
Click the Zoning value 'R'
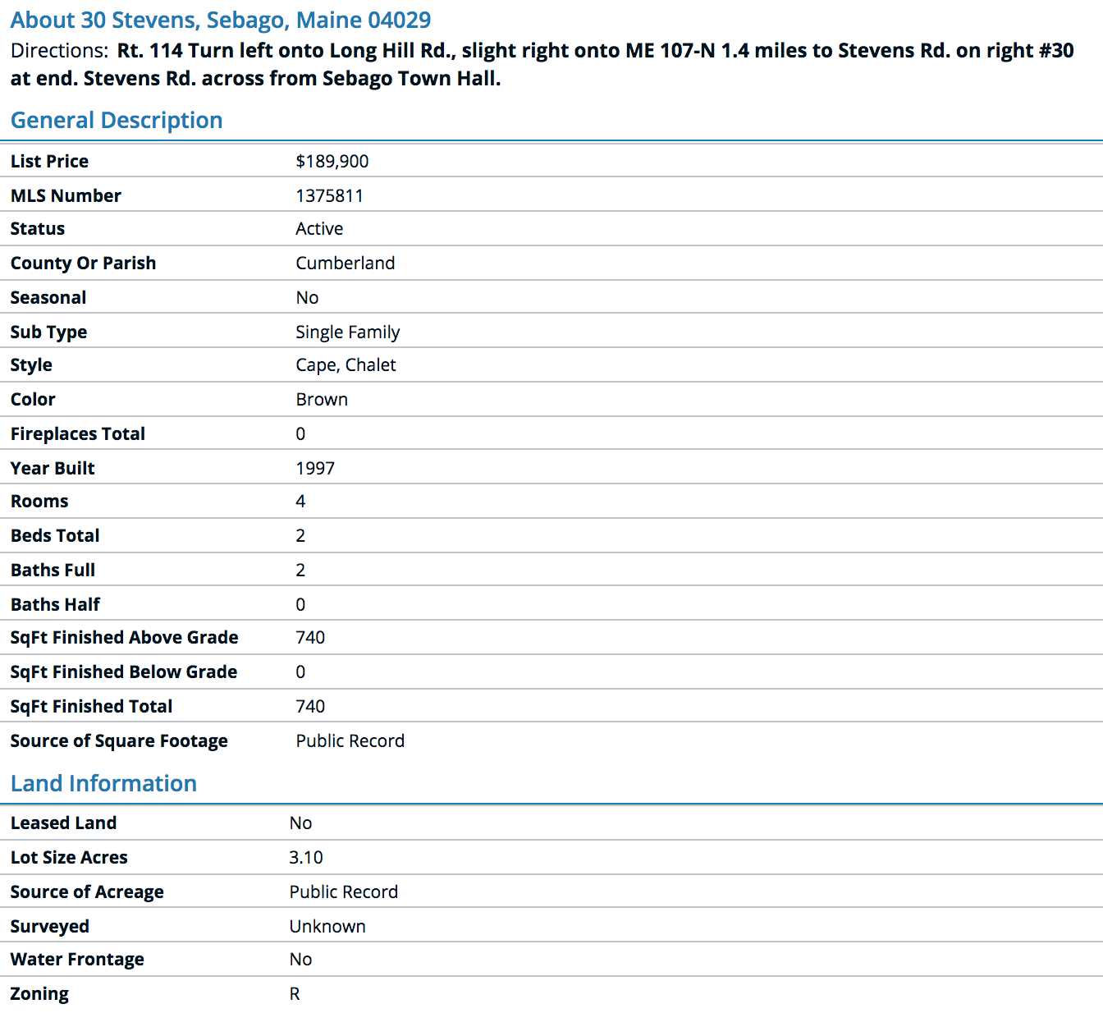tap(295, 994)
